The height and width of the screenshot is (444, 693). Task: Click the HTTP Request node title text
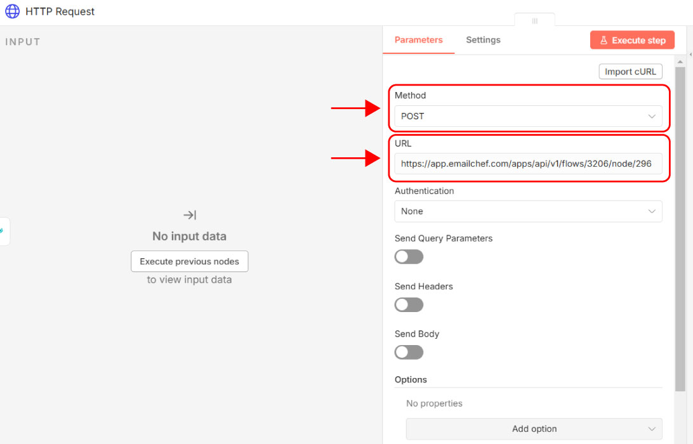click(x=60, y=11)
